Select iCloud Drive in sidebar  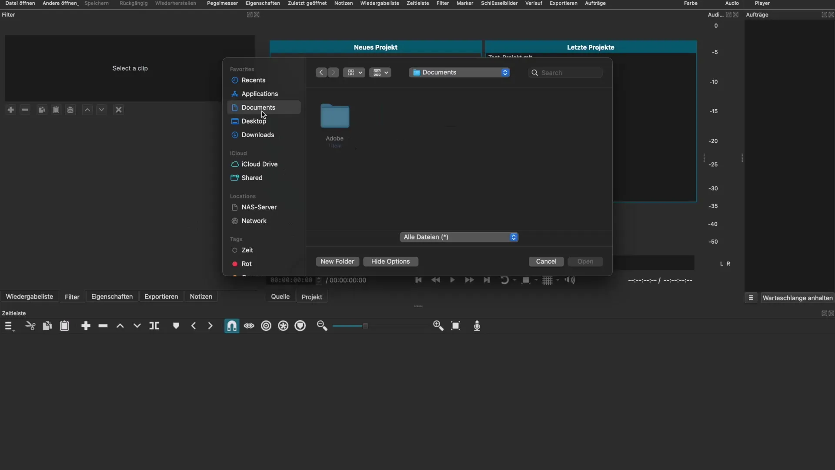click(264, 164)
